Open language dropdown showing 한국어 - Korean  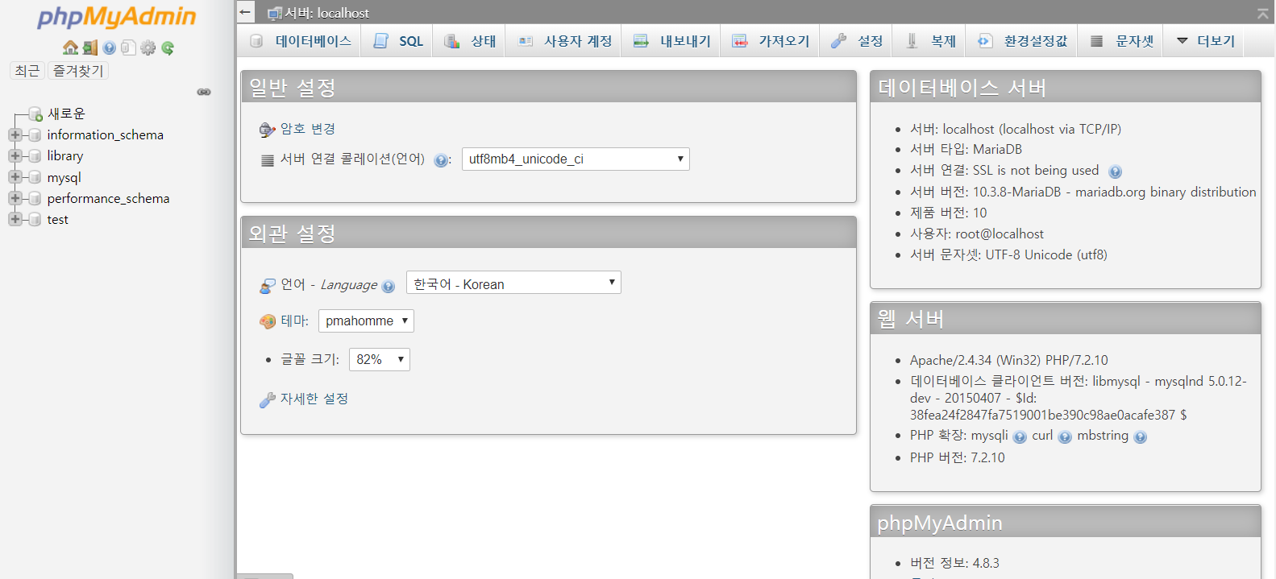click(x=513, y=283)
